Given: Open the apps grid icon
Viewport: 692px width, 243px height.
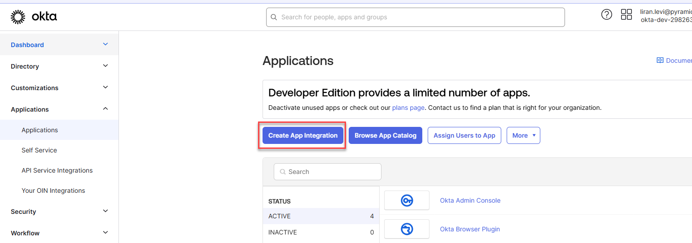Looking at the screenshot, I should (626, 14).
